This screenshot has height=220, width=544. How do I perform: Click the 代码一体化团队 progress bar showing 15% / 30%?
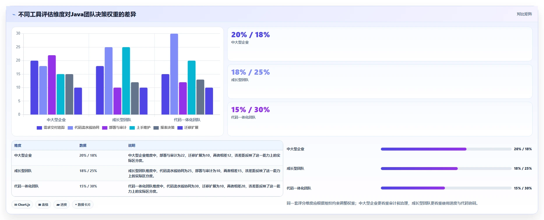pyautogui.click(x=446, y=188)
